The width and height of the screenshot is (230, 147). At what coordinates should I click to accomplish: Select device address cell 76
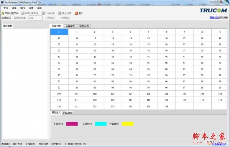[x=166, y=75]
